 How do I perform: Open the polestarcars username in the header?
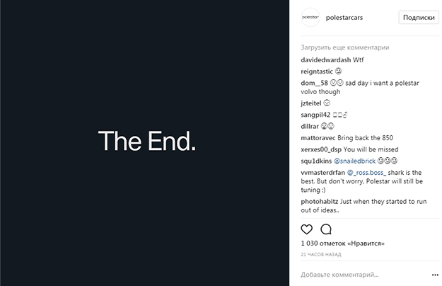click(344, 18)
